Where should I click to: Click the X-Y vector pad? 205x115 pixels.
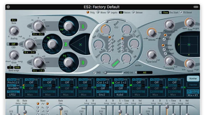pyautogui.click(x=189, y=44)
